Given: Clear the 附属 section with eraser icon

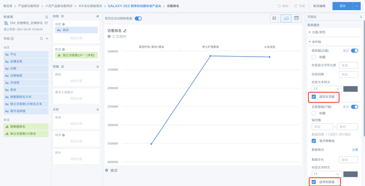Looking at the screenshot, I should [x=97, y=67].
